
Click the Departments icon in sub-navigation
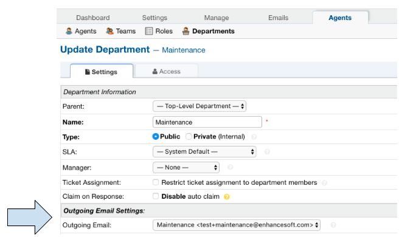[186, 31]
